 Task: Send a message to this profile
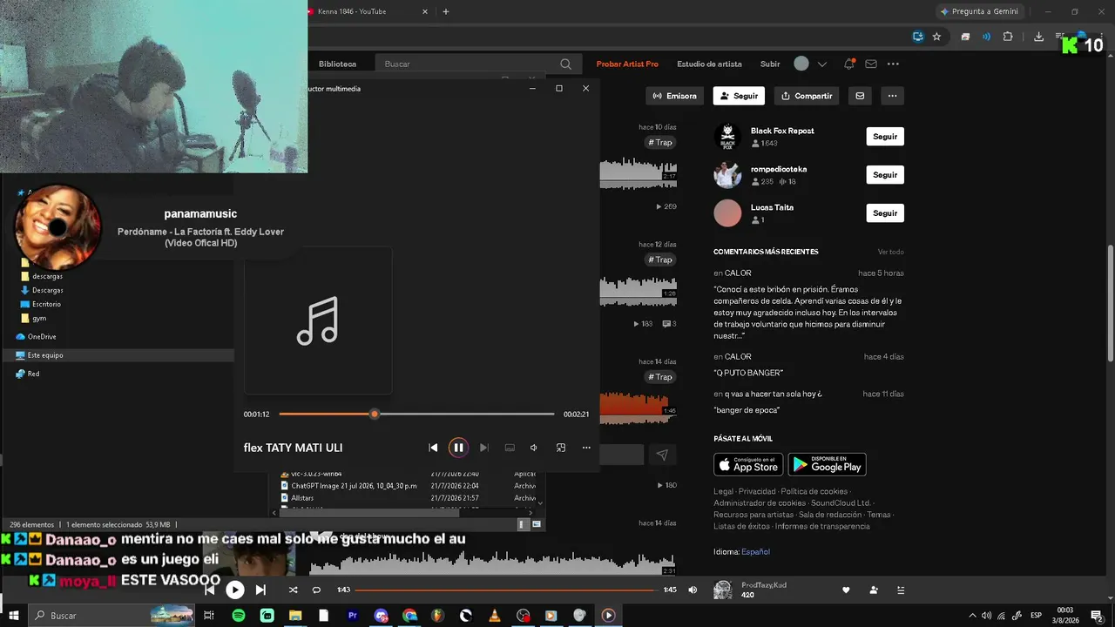(860, 96)
